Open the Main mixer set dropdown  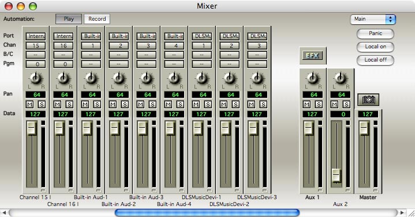[373, 19]
